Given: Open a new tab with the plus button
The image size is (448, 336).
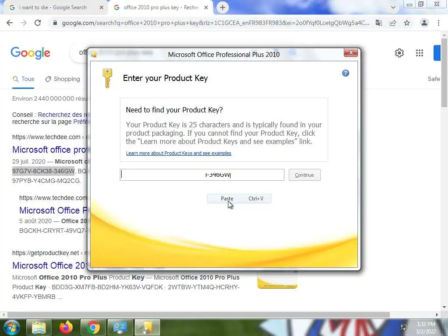Looking at the screenshot, I should tap(223, 7).
